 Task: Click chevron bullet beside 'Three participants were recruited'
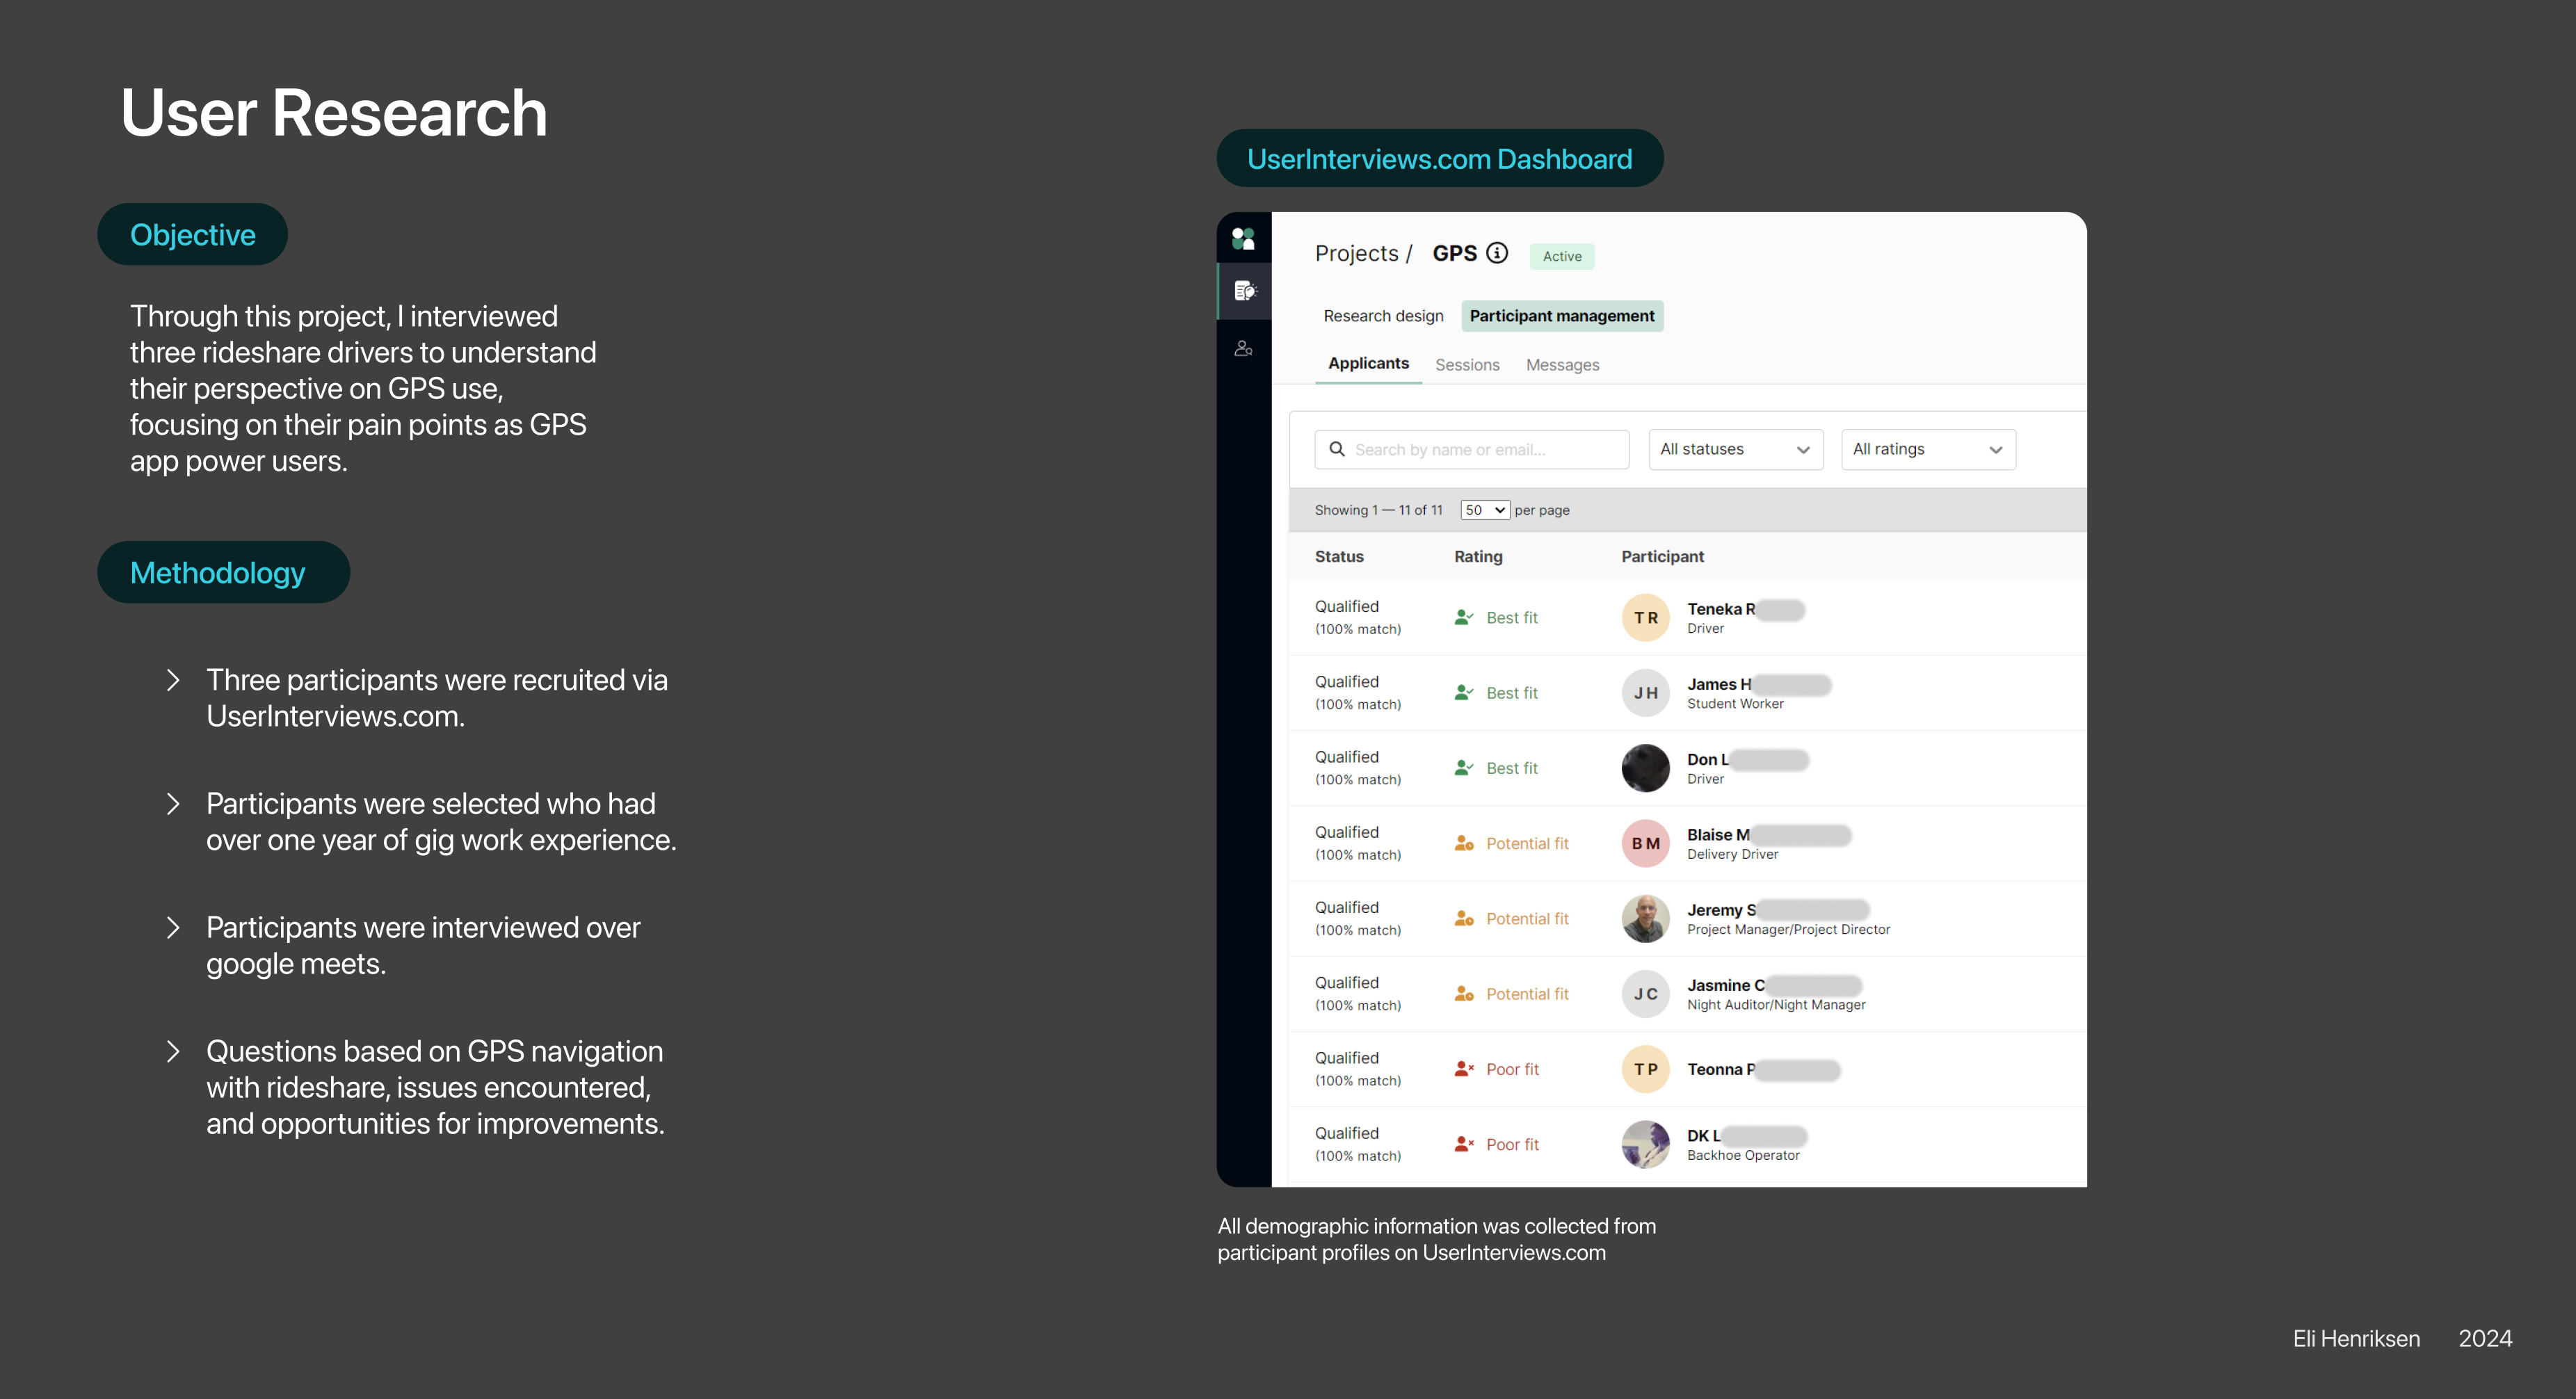pos(173,680)
